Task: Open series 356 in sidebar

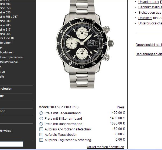Action: [x=5, y=8]
